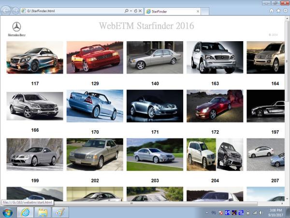
Task: Open model 129 red convertible thumbnail
Action: [x=95, y=58]
